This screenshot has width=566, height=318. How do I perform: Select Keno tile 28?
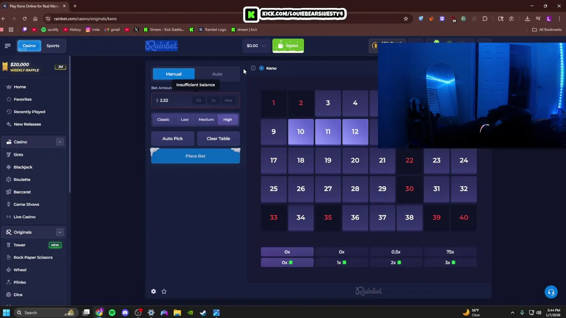point(355,189)
